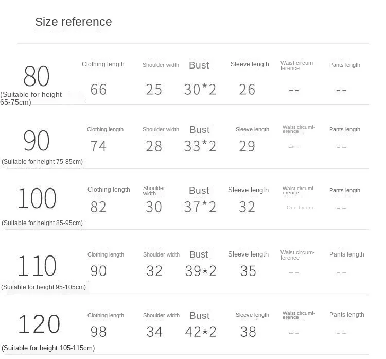Click shoulder width value 34
Viewport: 386px width, 359px height.
click(154, 332)
